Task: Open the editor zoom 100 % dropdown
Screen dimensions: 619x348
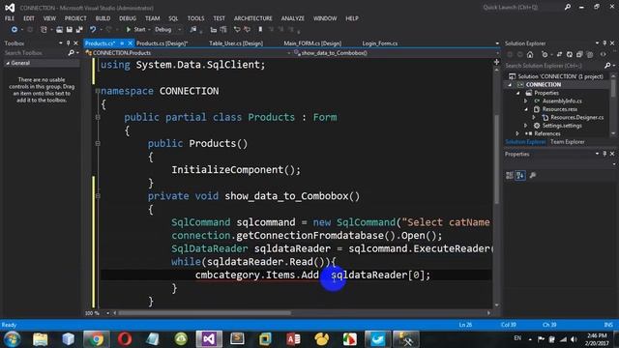Action: pyautogui.click(x=107, y=313)
